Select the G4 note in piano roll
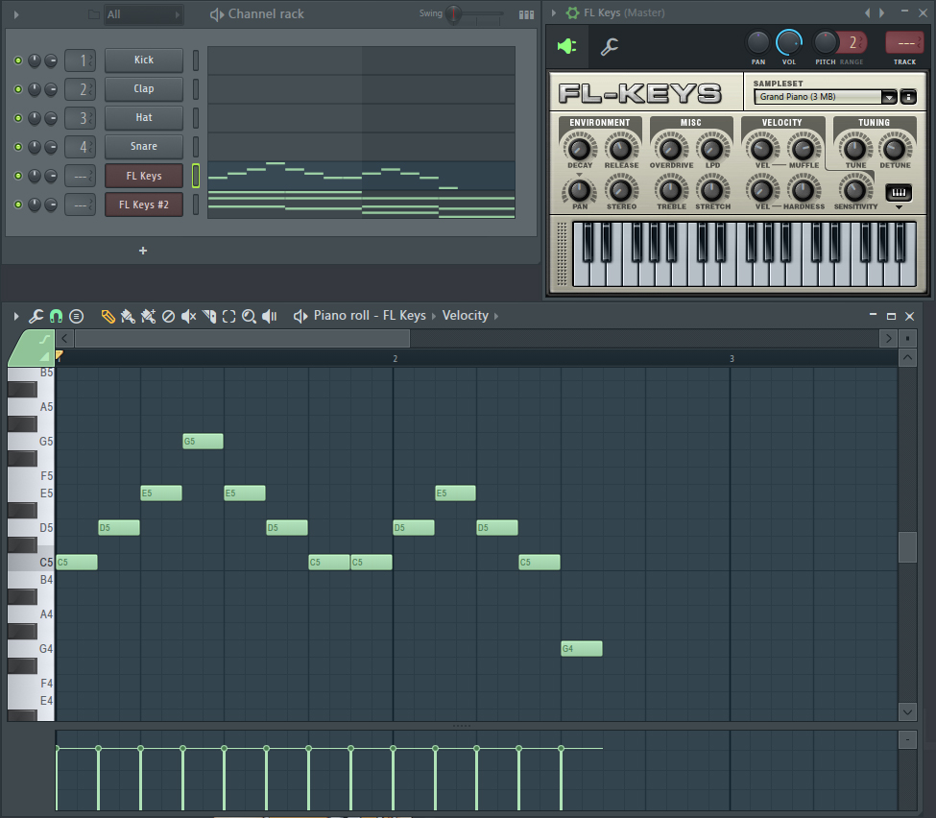The width and height of the screenshot is (936, 818). 582,648
